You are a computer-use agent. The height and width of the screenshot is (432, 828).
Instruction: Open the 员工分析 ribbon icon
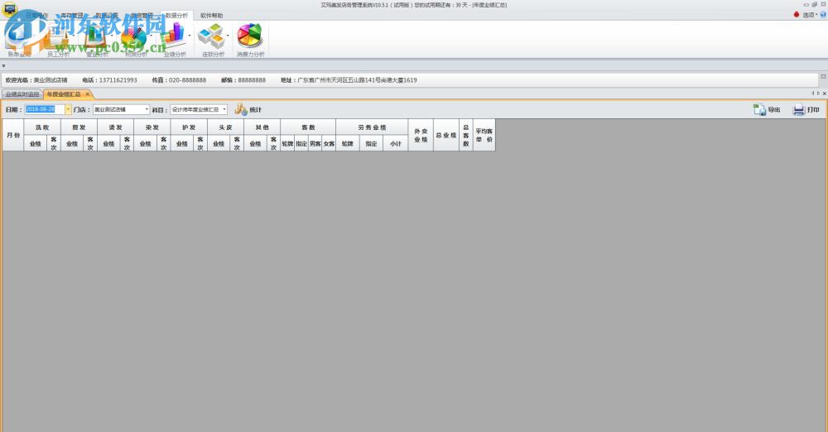pyautogui.click(x=58, y=40)
